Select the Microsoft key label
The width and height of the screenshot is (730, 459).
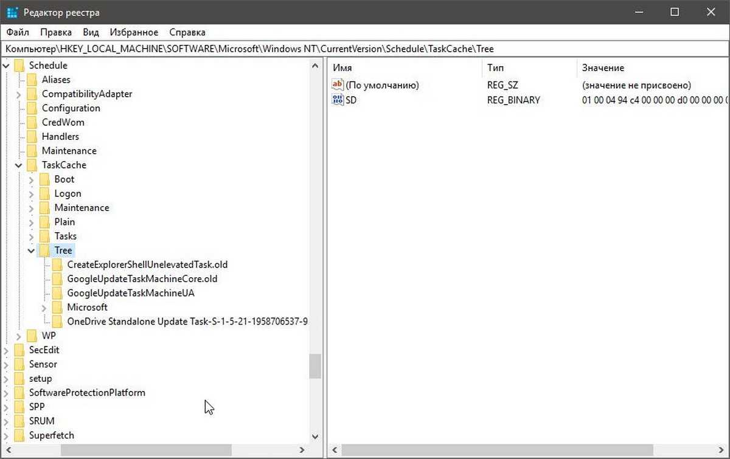[x=87, y=308]
